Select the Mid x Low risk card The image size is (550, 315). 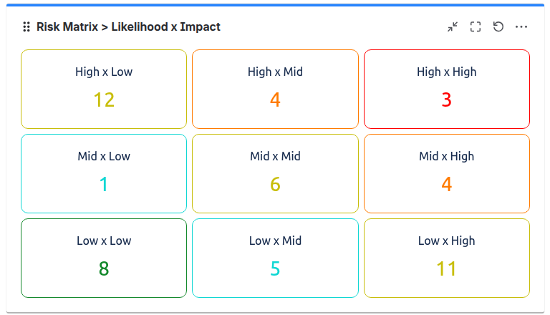click(x=104, y=173)
